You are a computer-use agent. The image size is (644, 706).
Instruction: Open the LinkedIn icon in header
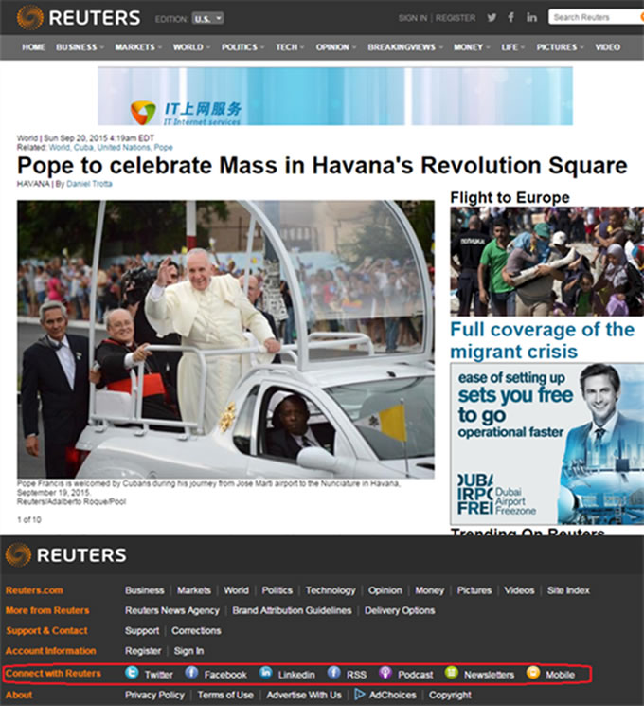pyautogui.click(x=531, y=18)
